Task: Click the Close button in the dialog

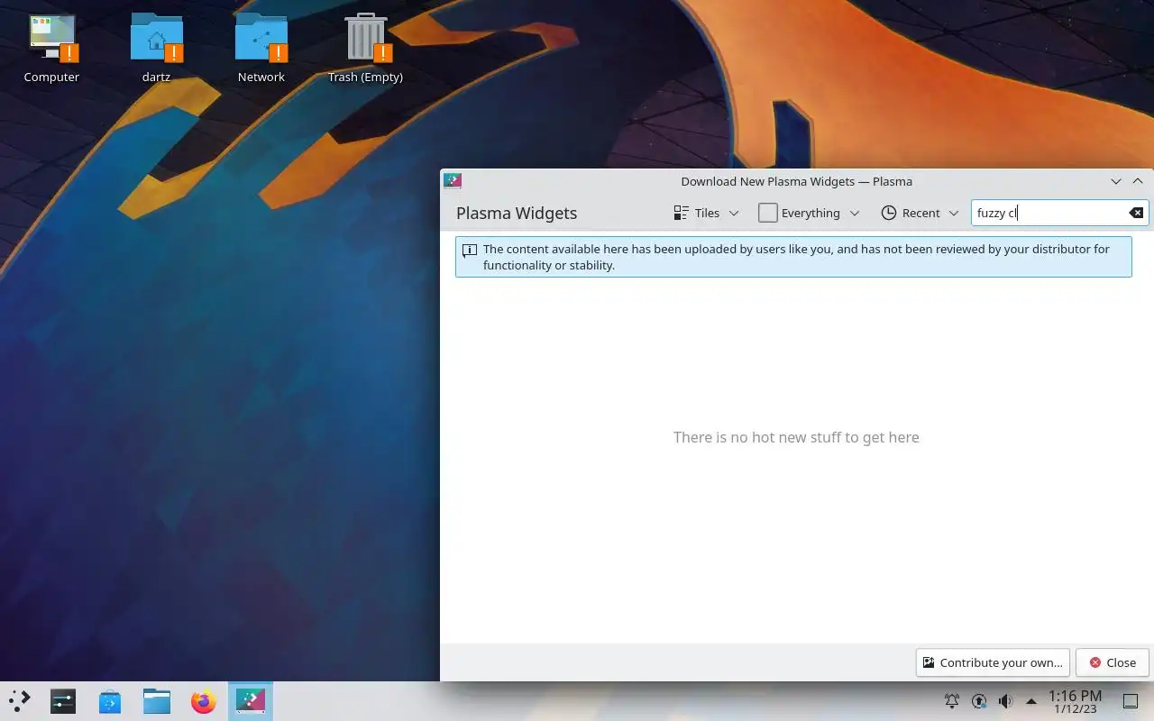Action: pyautogui.click(x=1113, y=662)
